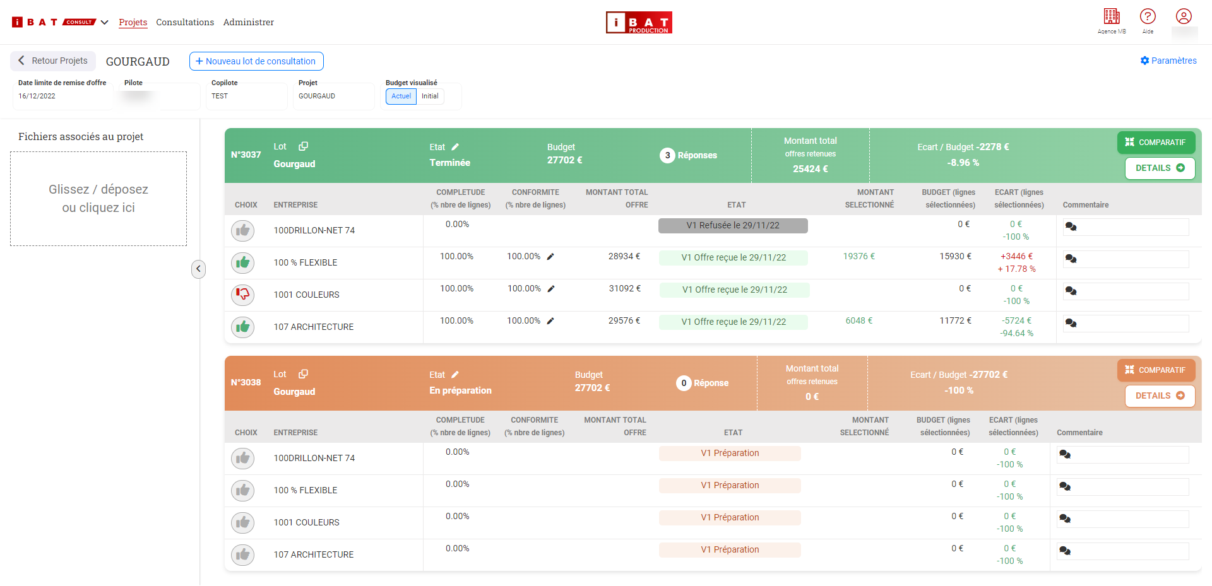
Task: Edit conformité pencil for 100 % FLEXIBLE
Action: pyautogui.click(x=550, y=257)
